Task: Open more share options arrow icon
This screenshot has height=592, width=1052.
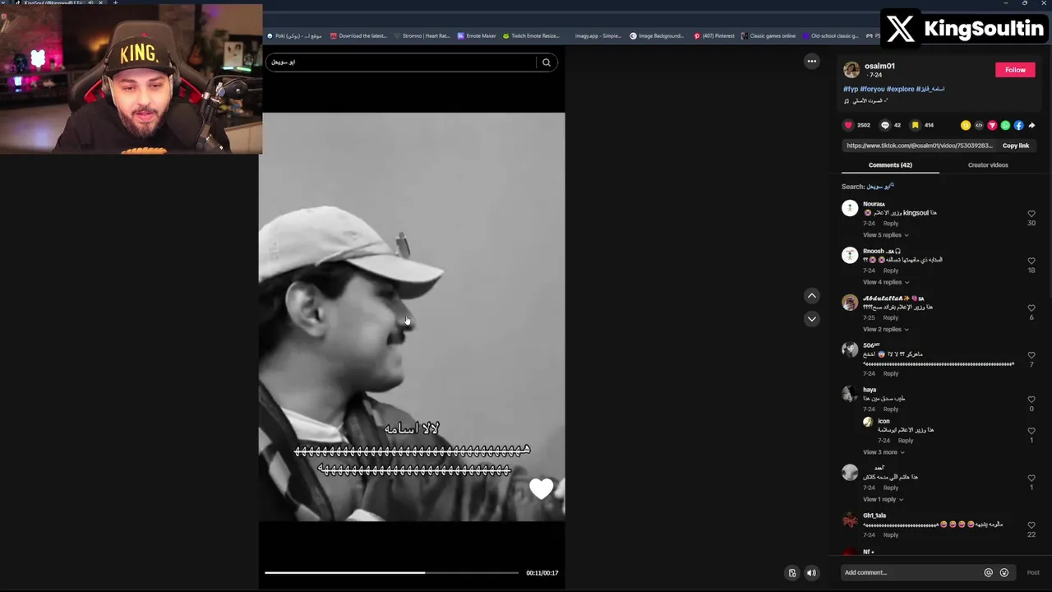Action: [x=1031, y=125]
